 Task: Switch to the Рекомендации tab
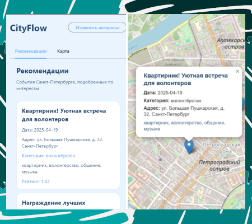pyautogui.click(x=31, y=51)
